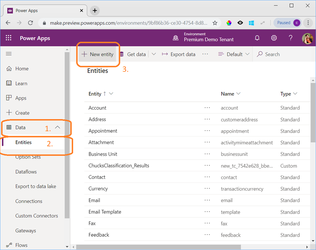Open Dataflows under Data
This screenshot has width=316, height=250.
coord(26,172)
